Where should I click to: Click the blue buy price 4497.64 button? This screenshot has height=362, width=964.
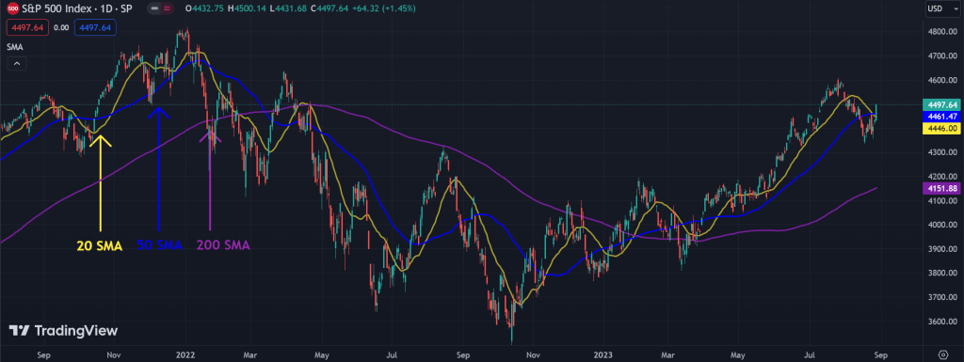click(x=95, y=27)
